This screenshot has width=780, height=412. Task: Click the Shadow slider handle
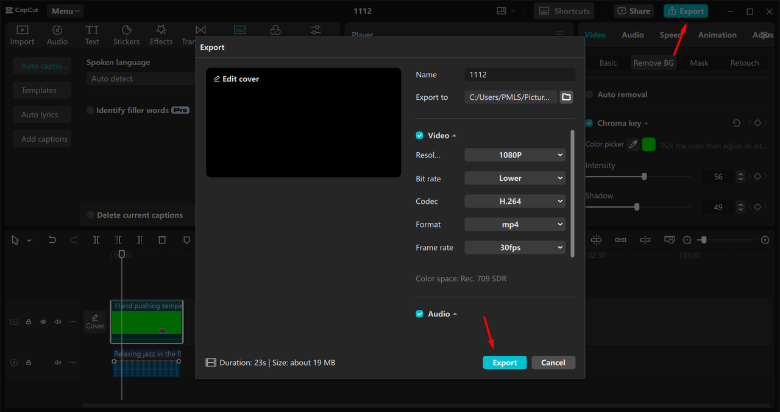click(x=637, y=207)
